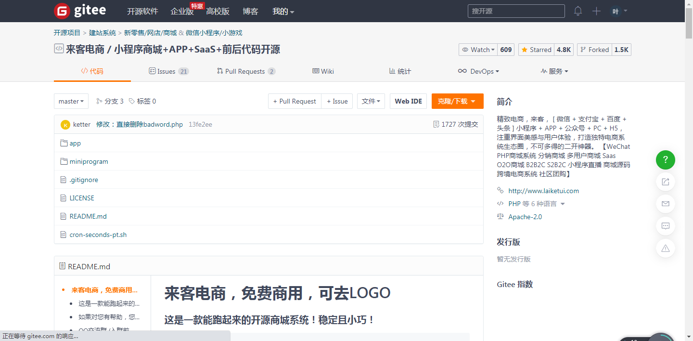Open the 统计 tab
The height and width of the screenshot is (341, 693).
point(400,71)
